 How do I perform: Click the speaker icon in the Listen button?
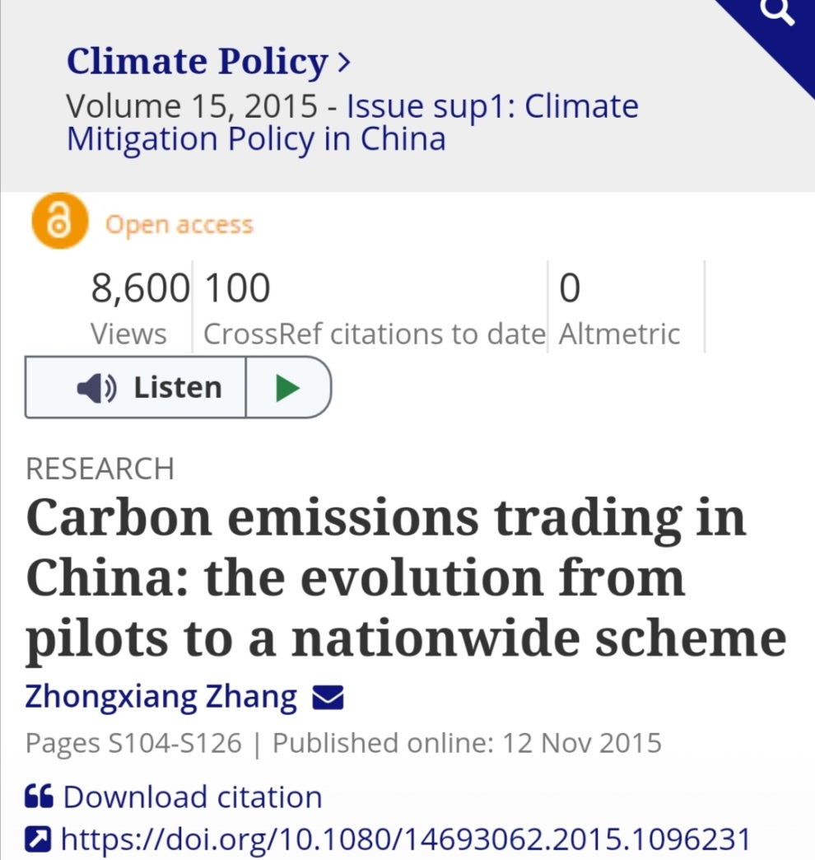tap(97, 388)
